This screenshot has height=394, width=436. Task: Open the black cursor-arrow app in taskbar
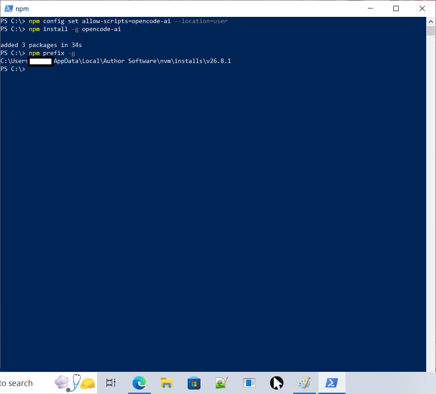pos(276,383)
